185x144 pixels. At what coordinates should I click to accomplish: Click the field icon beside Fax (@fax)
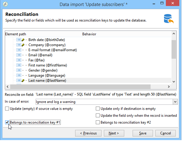click(19, 60)
